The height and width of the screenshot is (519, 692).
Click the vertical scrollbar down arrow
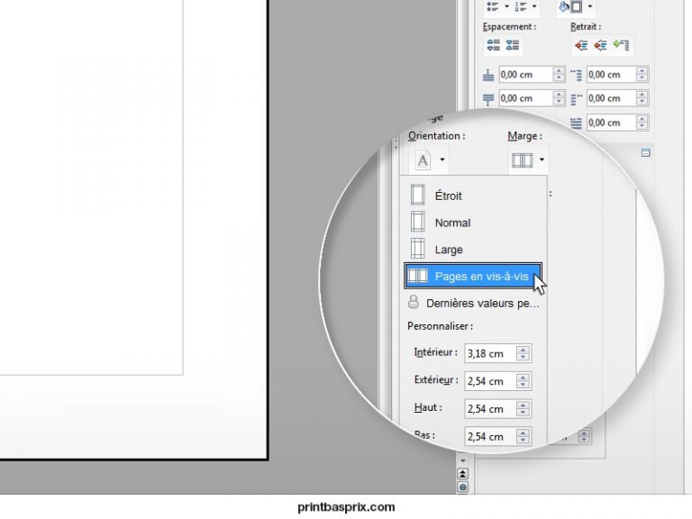click(x=462, y=460)
